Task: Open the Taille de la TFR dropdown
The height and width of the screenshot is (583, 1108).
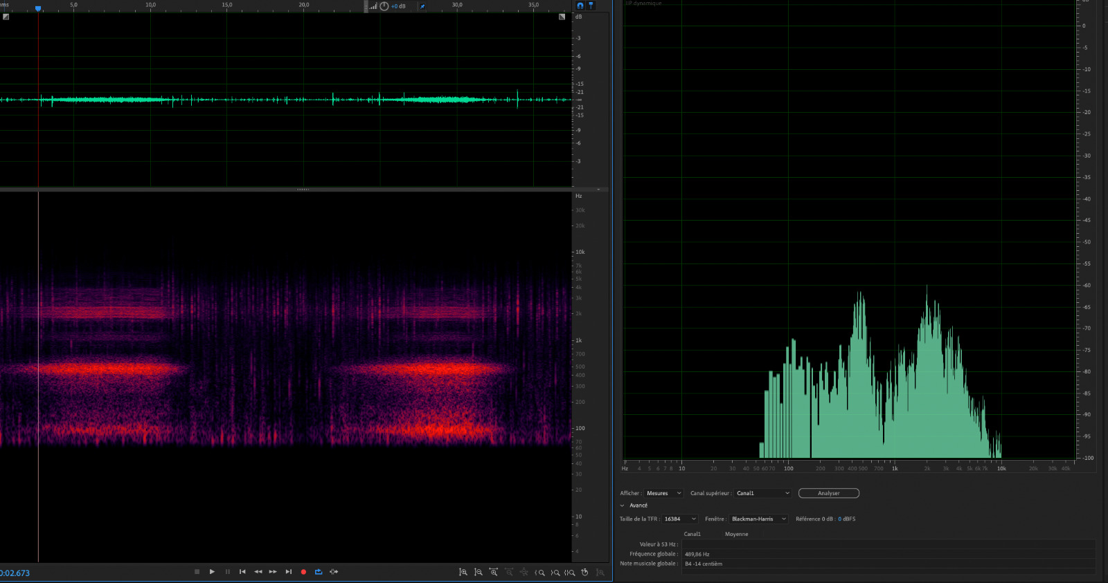Action: click(x=679, y=519)
